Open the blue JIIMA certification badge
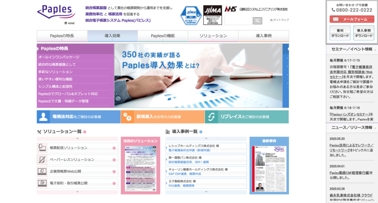 click(x=191, y=15)
